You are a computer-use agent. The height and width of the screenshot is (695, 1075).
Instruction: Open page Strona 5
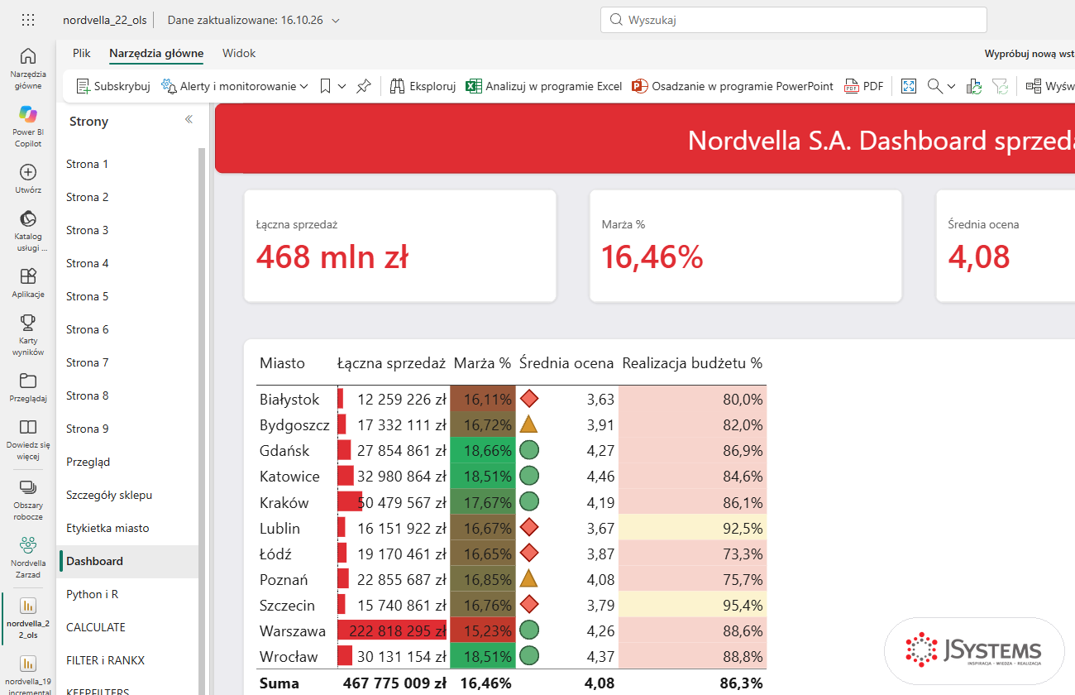point(128,296)
